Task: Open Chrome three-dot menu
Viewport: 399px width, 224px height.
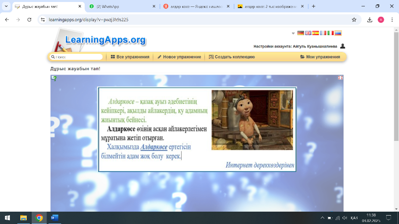Action: coord(392,20)
